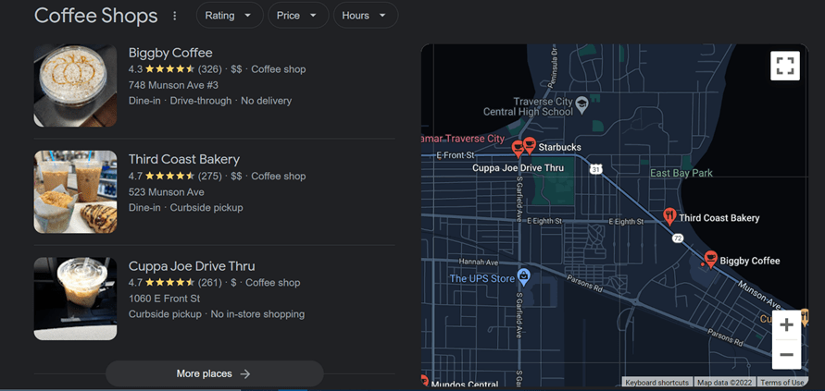The height and width of the screenshot is (391, 825).
Task: Open the Coffee Shops more options menu
Action: [175, 16]
